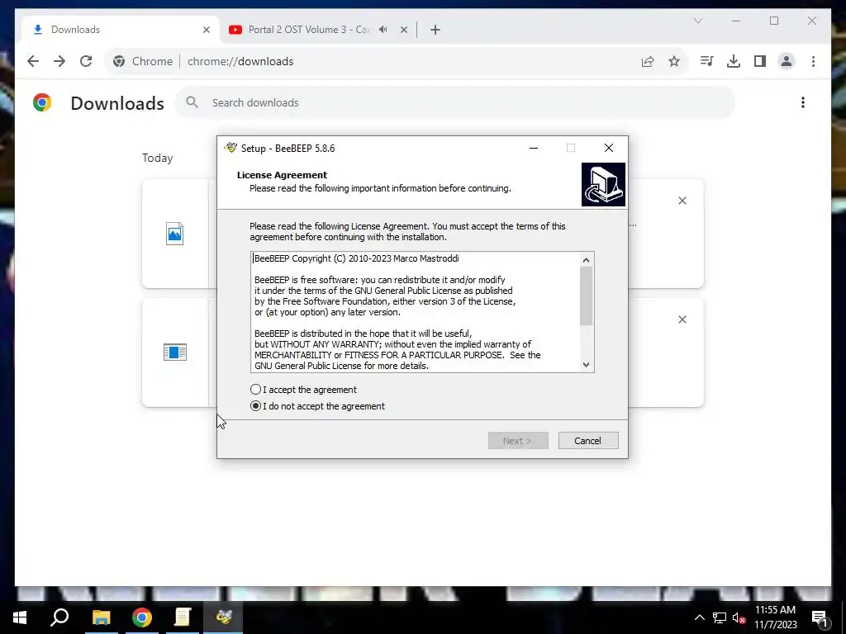Viewport: 846px width, 634px height.
Task: Click BeeBEEP setup icon on taskbar
Action: [223, 617]
